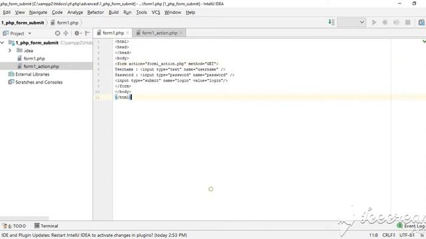The image size is (426, 239).
Task: Open Project panel gear settings
Action: 77,33
